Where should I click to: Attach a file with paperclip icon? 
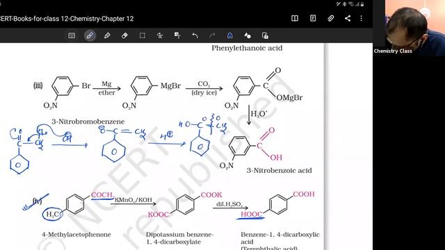pos(330,19)
